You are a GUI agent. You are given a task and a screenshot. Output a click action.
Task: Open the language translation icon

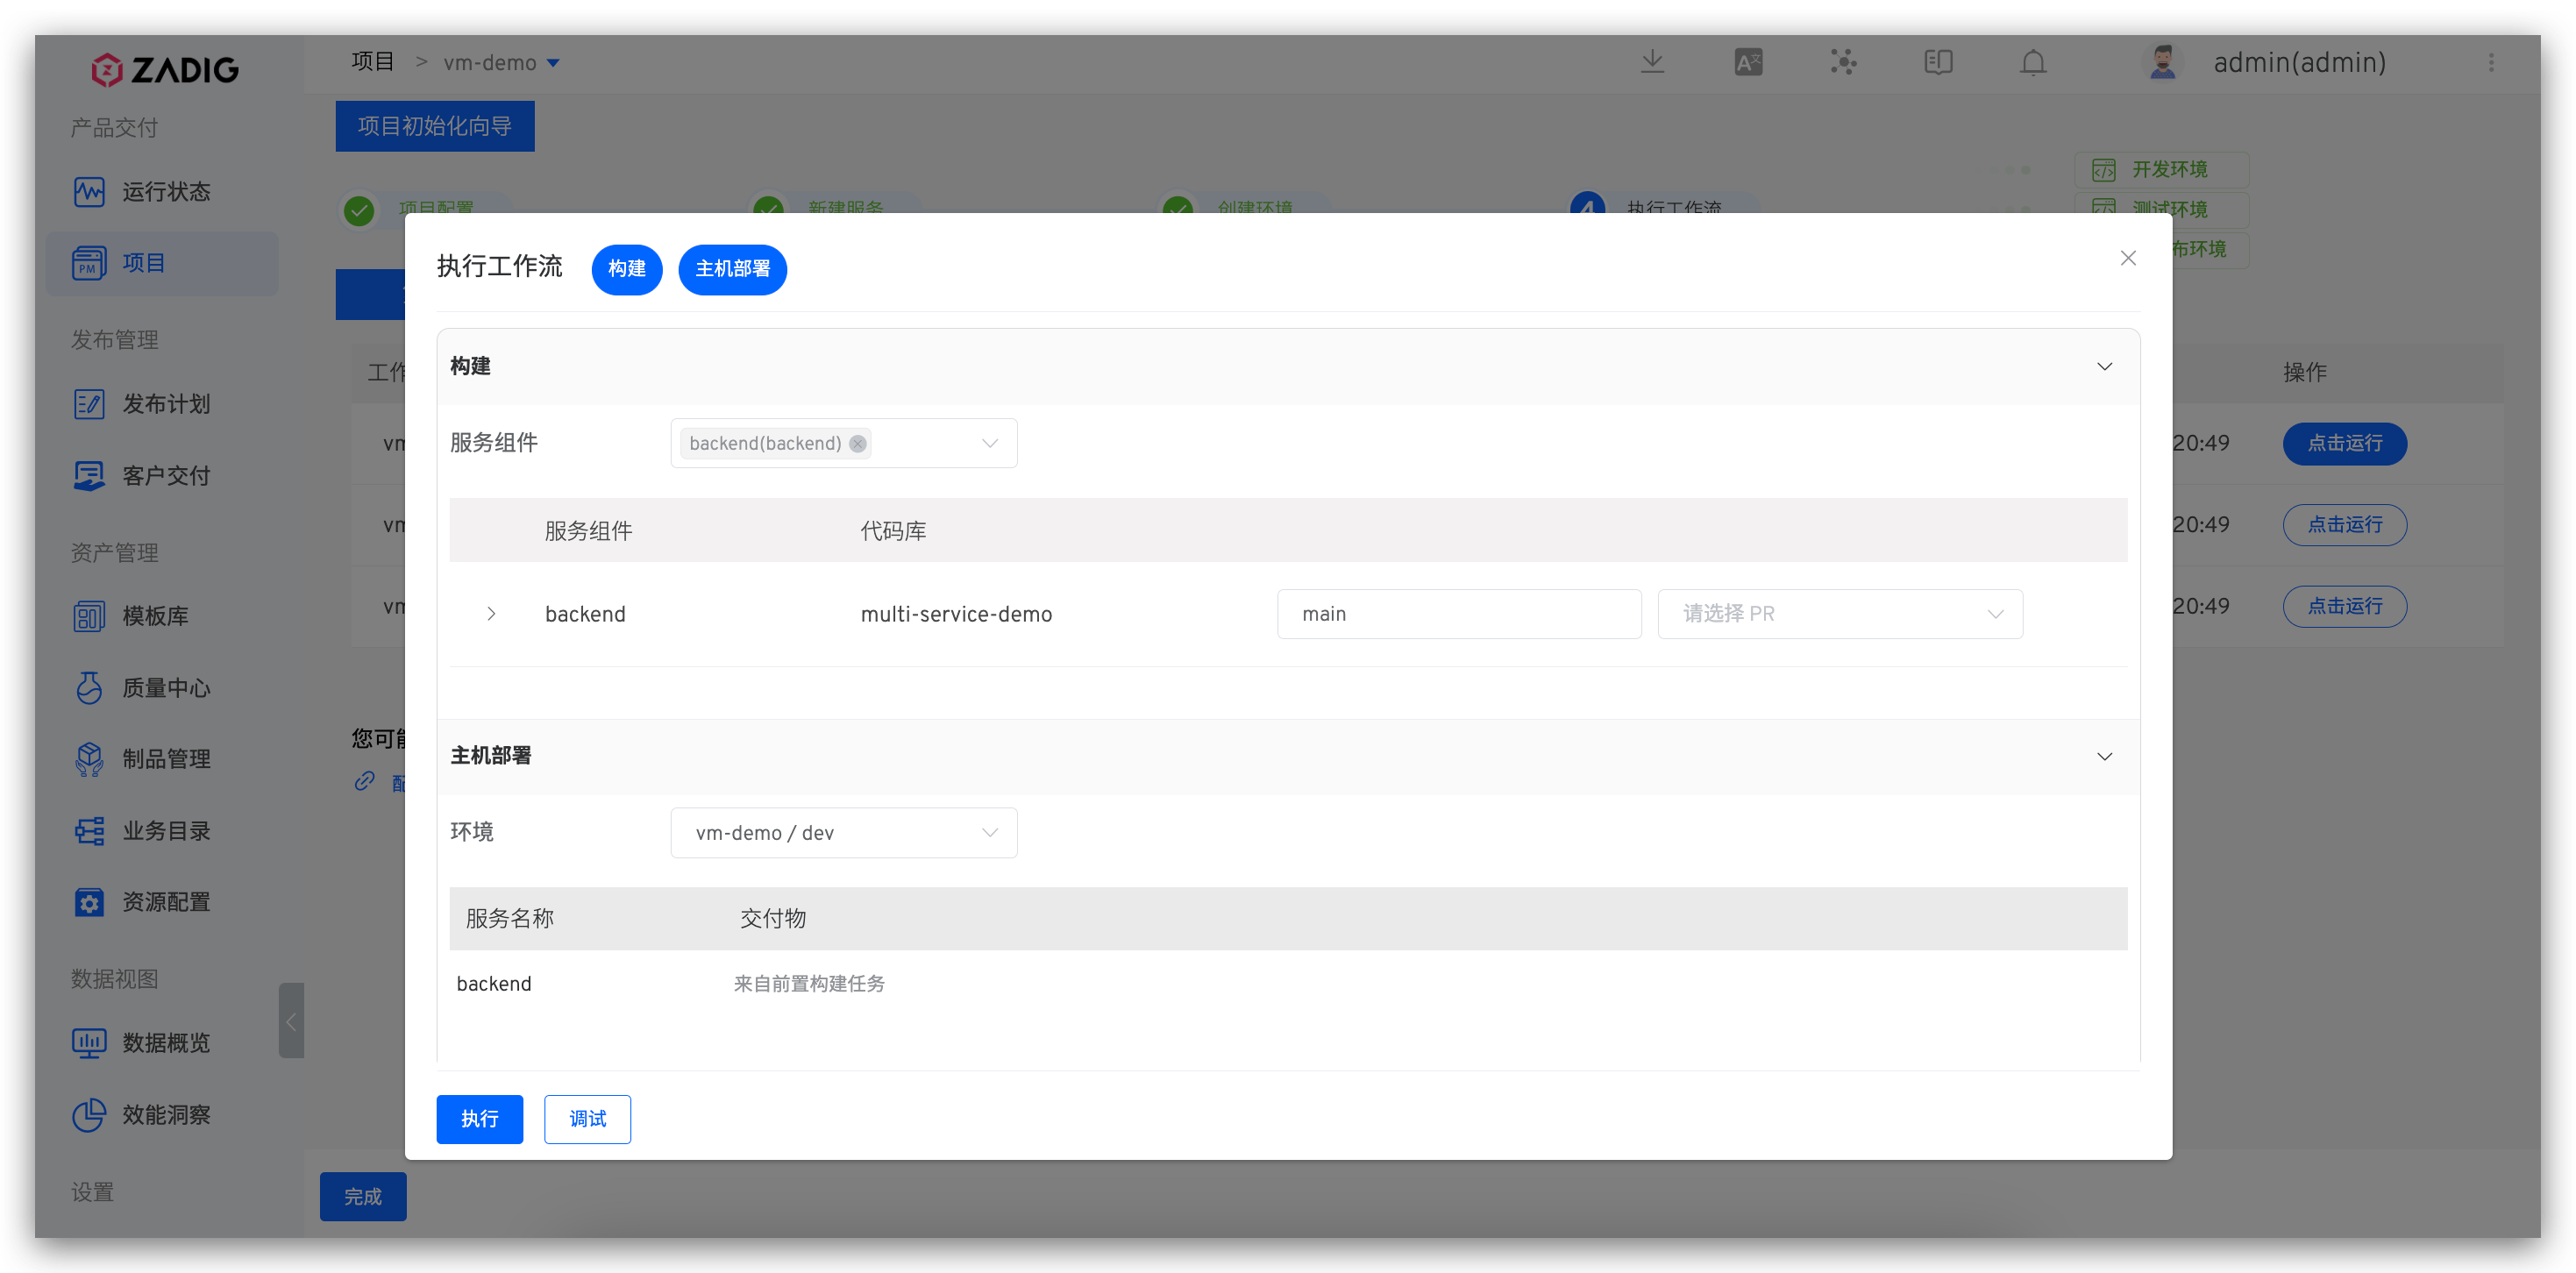pyautogui.click(x=1748, y=62)
